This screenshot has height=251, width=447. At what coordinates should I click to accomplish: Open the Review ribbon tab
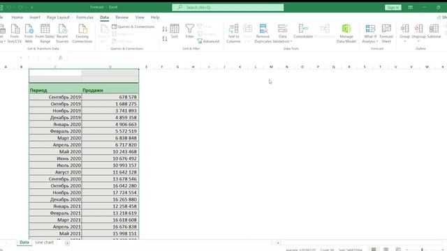[122, 17]
